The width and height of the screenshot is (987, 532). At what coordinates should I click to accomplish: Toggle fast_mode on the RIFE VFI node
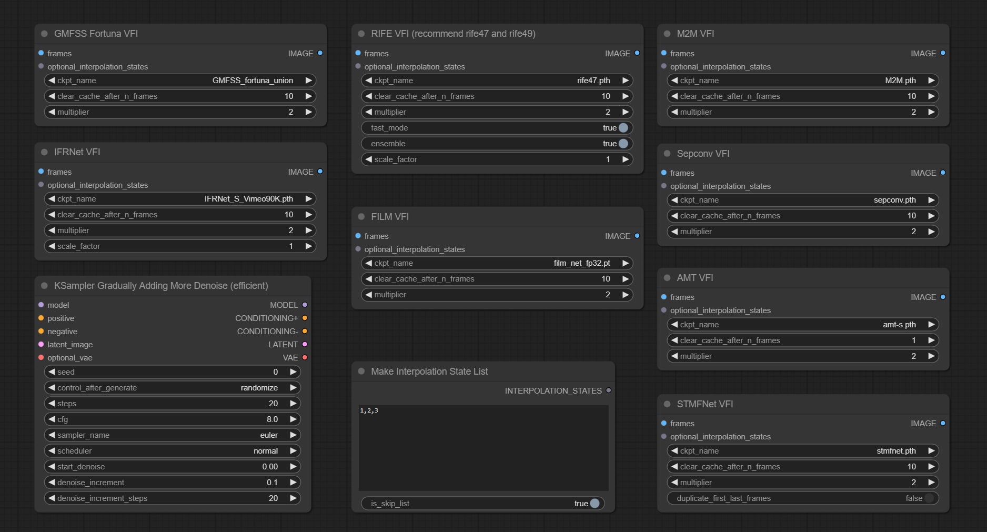[x=497, y=128]
